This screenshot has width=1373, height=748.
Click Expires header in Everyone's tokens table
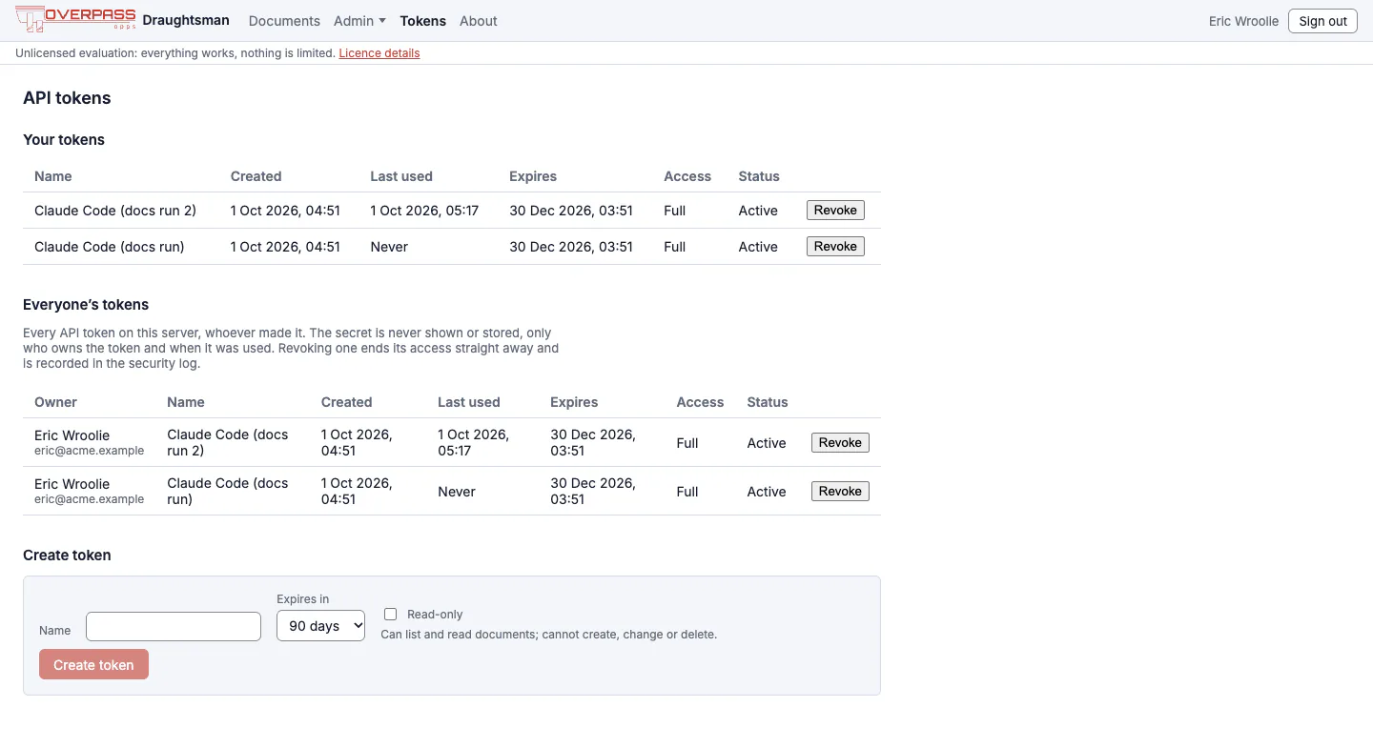click(x=574, y=402)
